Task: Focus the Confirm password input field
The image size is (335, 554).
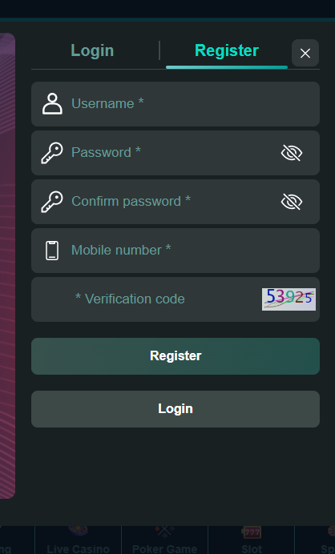Action: tap(176, 202)
